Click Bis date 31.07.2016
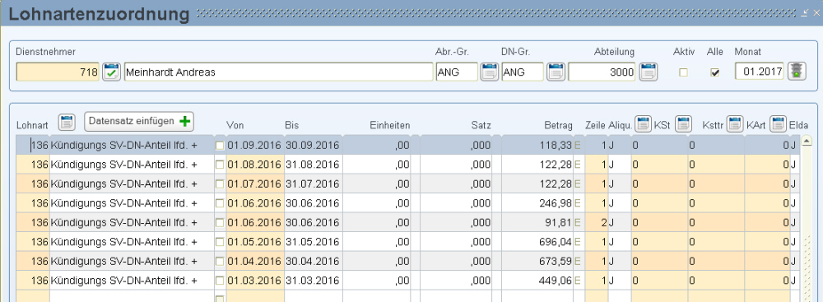823x302 pixels. tap(313, 184)
